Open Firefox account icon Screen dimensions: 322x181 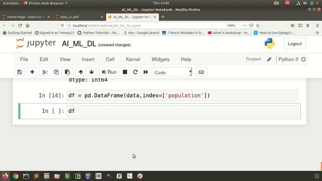pos(307,26)
